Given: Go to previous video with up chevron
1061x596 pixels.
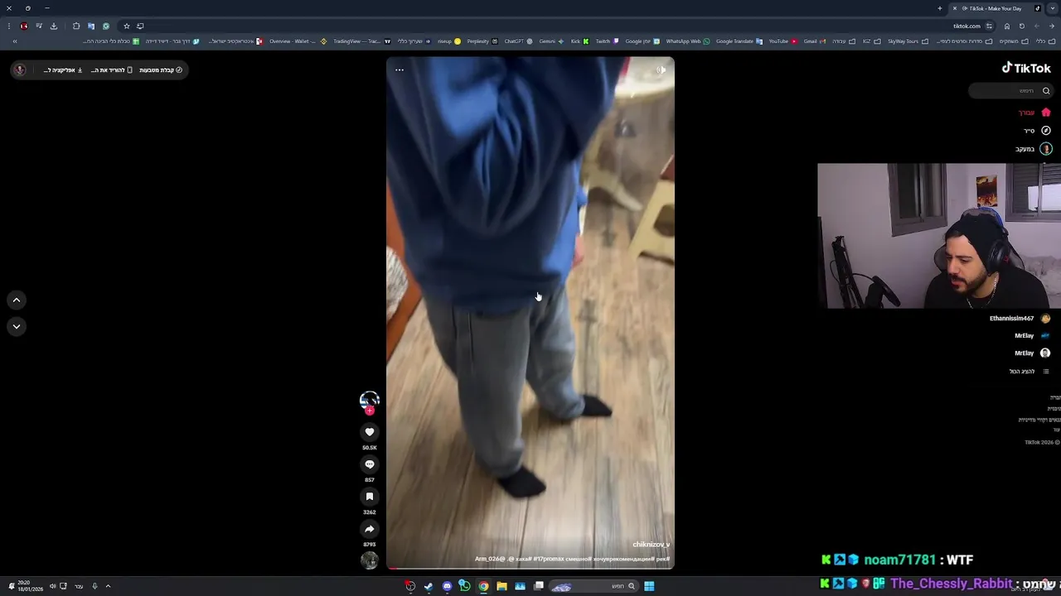Looking at the screenshot, I should click(17, 300).
